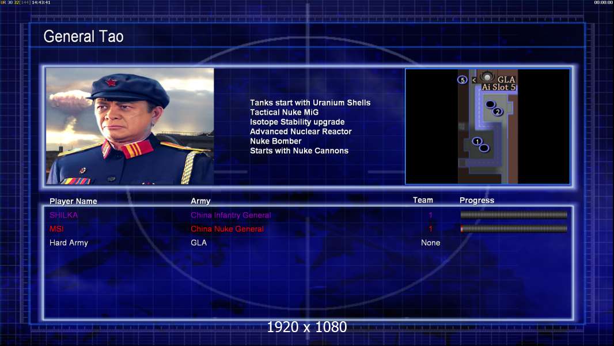Click the unnumbered black marker below marker 1
Viewport: 614px width, 346px height.
(x=484, y=148)
